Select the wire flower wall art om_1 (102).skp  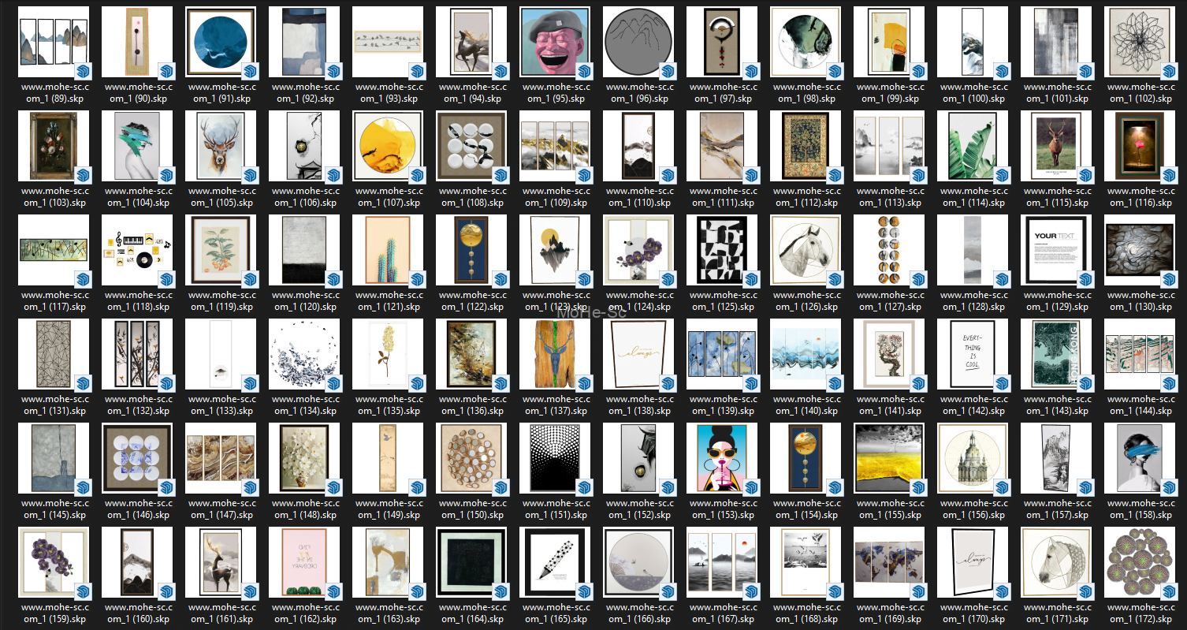[x=1140, y=42]
